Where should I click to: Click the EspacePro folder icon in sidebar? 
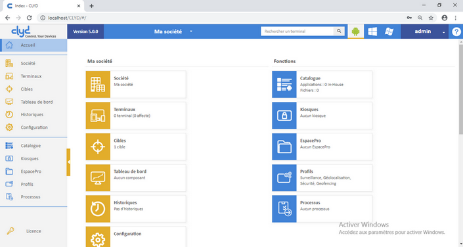9,171
